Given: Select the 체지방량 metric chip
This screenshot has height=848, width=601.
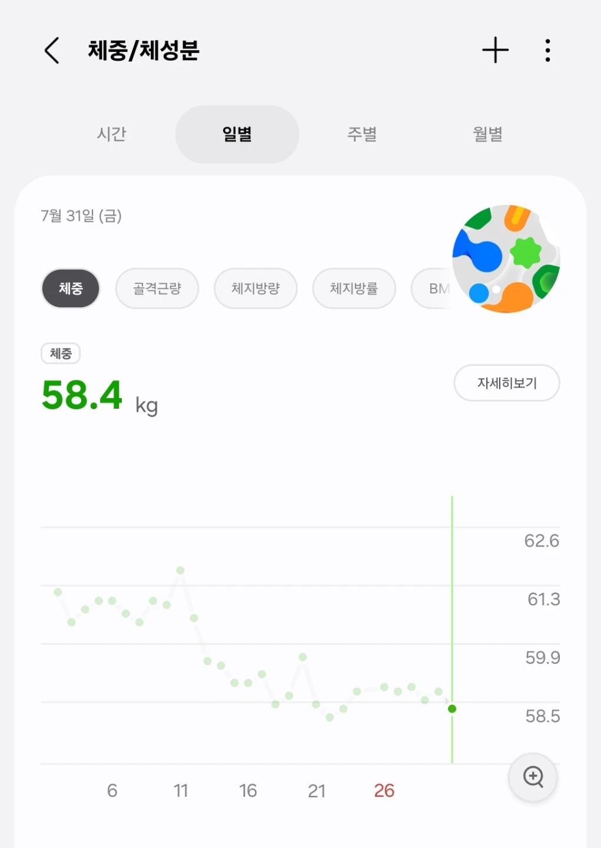Looking at the screenshot, I should click(x=255, y=289).
